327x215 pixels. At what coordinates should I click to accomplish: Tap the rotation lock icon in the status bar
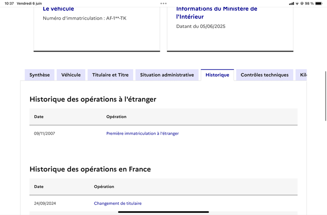point(302,3)
